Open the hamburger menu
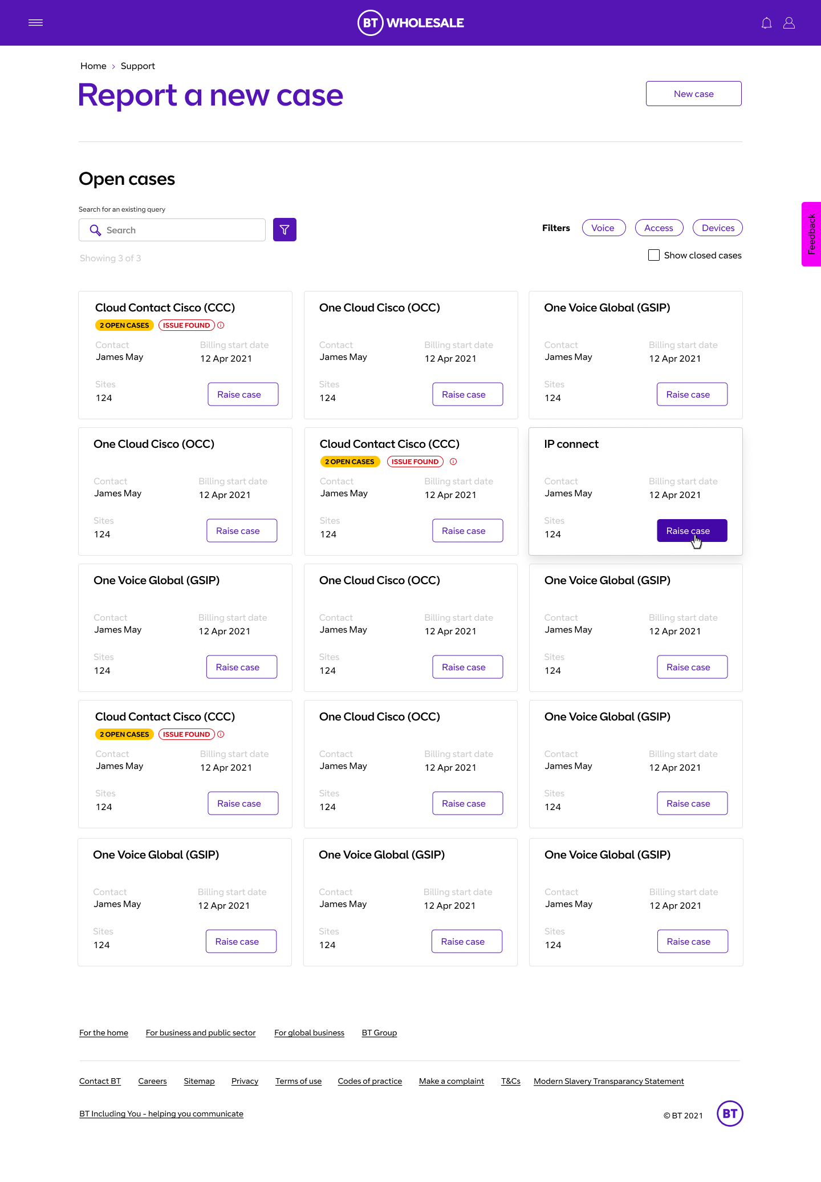Image resolution: width=821 pixels, height=1182 pixels. coord(35,23)
